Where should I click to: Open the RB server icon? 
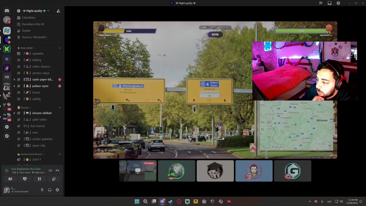[x=7, y=77]
